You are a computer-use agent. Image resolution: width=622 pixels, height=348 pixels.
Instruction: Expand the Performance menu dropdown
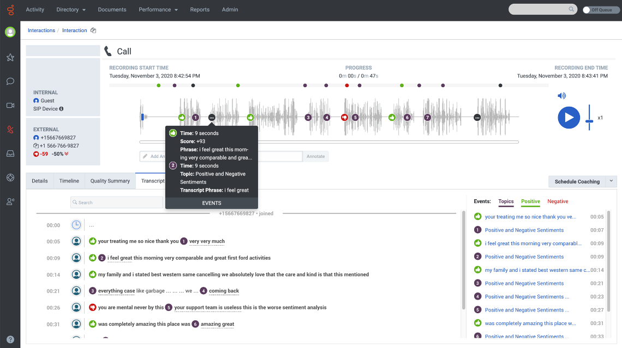point(158,10)
